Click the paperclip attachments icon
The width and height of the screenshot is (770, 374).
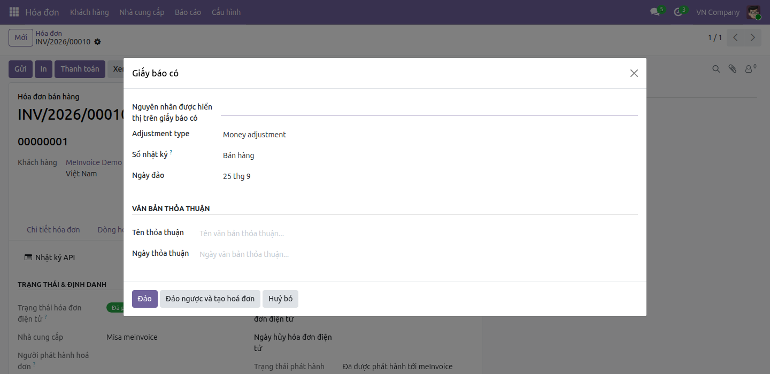(733, 69)
